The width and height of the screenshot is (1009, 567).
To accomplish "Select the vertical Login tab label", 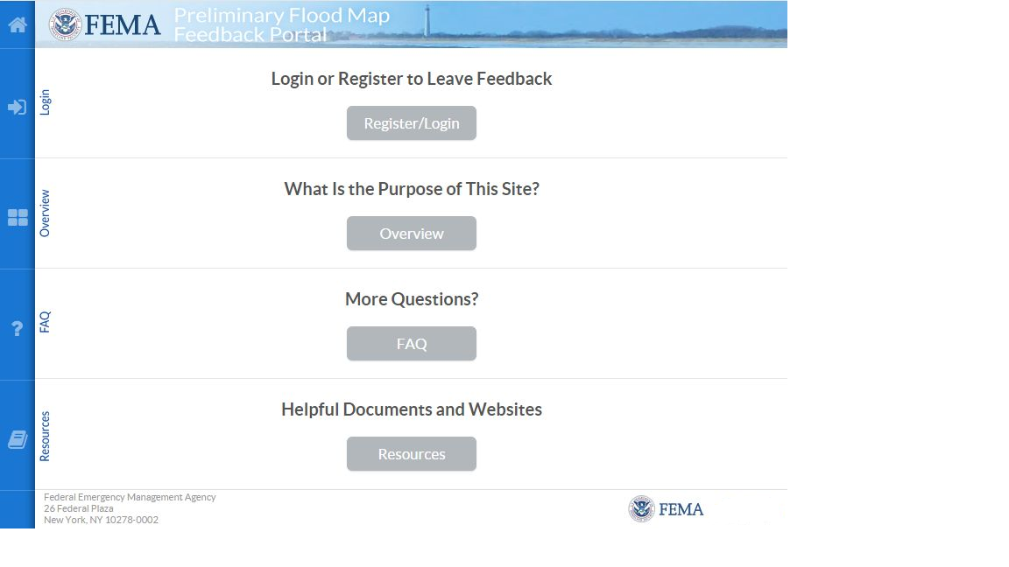I will (46, 102).
